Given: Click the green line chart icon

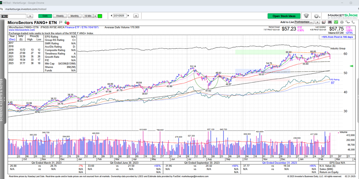Looking at the screenshot, I should click(336, 22).
